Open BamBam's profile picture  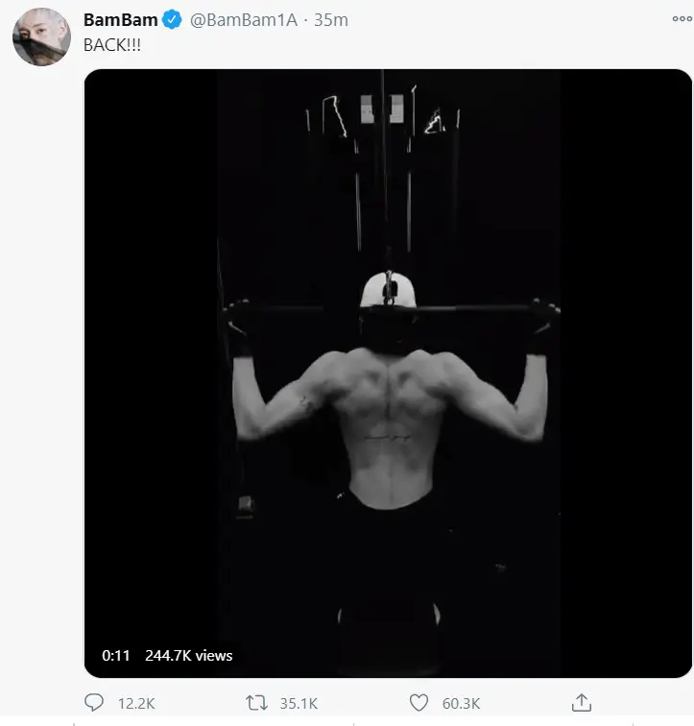(x=41, y=37)
